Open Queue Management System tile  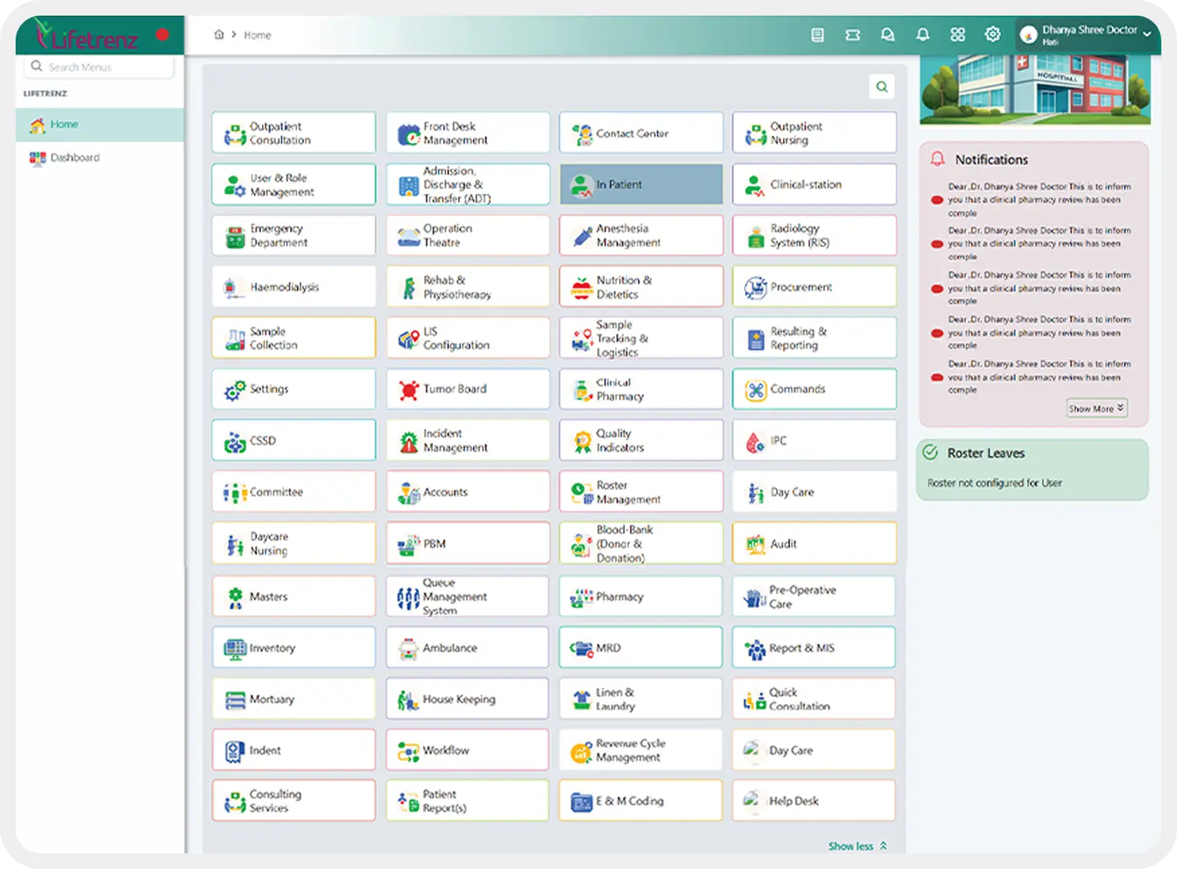[467, 596]
